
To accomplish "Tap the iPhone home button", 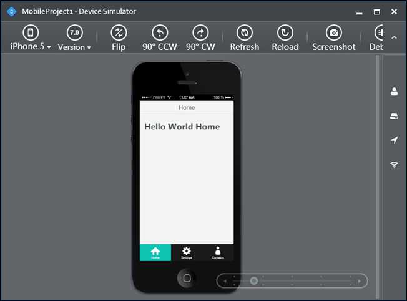I will coord(187,278).
